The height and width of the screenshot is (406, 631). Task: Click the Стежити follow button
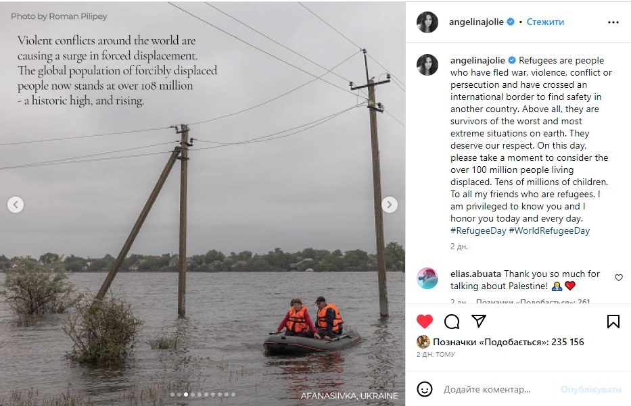tap(545, 22)
